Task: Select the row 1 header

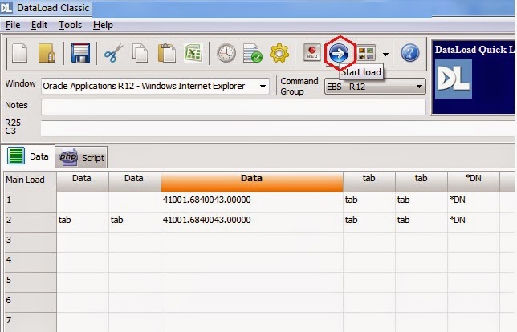Action: [31, 202]
